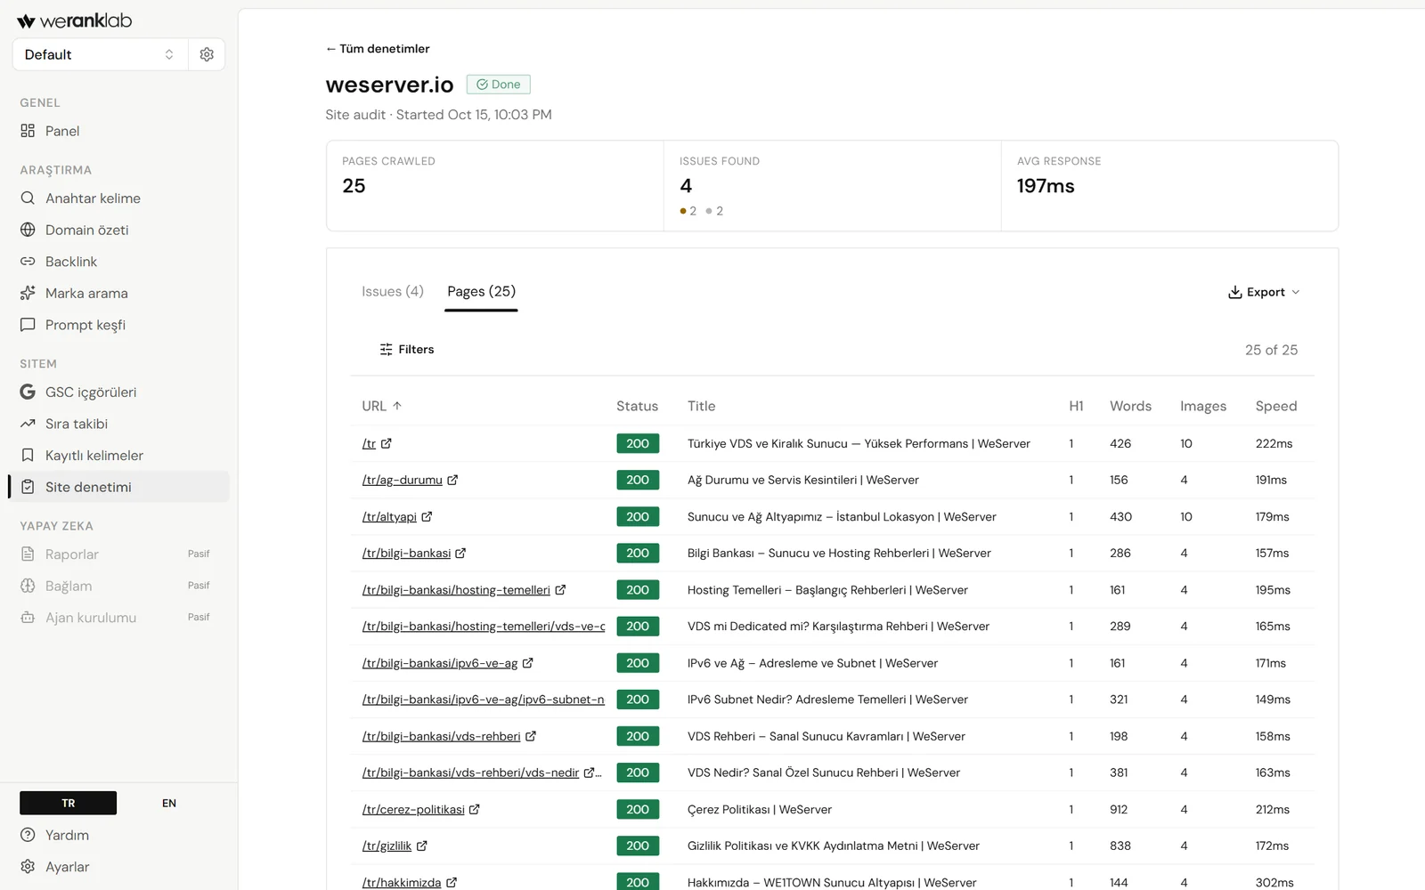The height and width of the screenshot is (890, 1425).
Task: Open Sıra takibi in sidebar
Action: [x=119, y=424]
